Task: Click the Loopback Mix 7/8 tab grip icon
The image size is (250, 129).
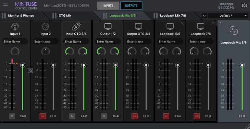Action: coord(155,16)
